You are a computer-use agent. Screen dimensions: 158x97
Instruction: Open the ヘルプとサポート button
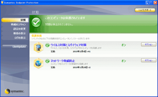pos(145,10)
